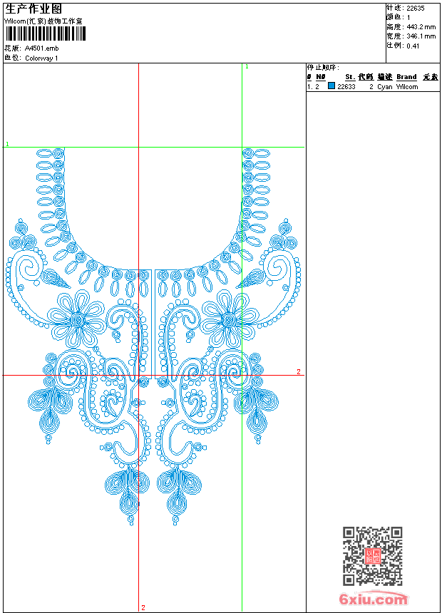
Task: Click the Cyan description cell
Action: (384, 87)
